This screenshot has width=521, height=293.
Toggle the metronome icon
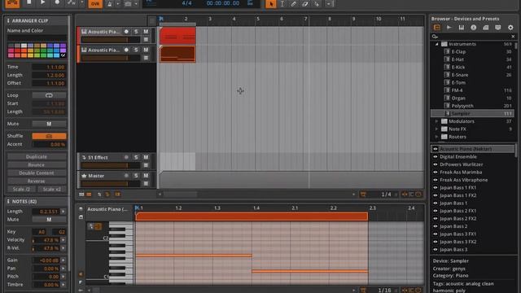click(x=110, y=3)
